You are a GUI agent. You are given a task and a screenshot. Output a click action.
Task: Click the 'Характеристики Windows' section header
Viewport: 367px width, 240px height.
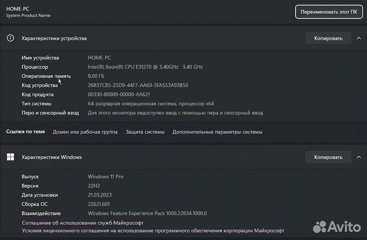[x=51, y=157]
